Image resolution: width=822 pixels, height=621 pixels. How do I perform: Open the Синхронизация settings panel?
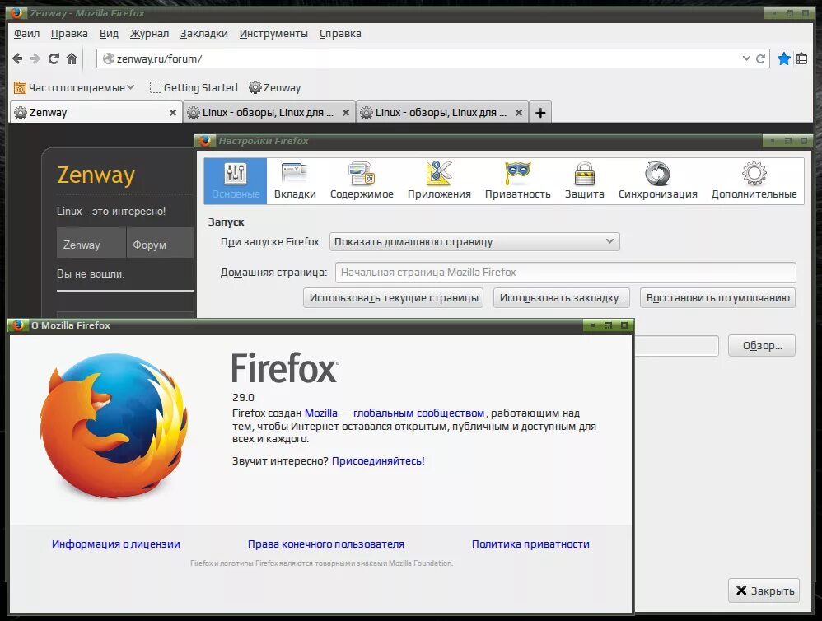(x=658, y=181)
